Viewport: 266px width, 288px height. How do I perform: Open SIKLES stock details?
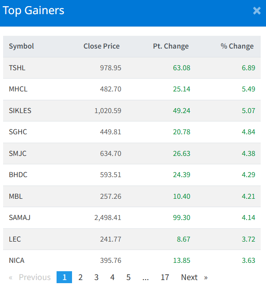coord(20,111)
